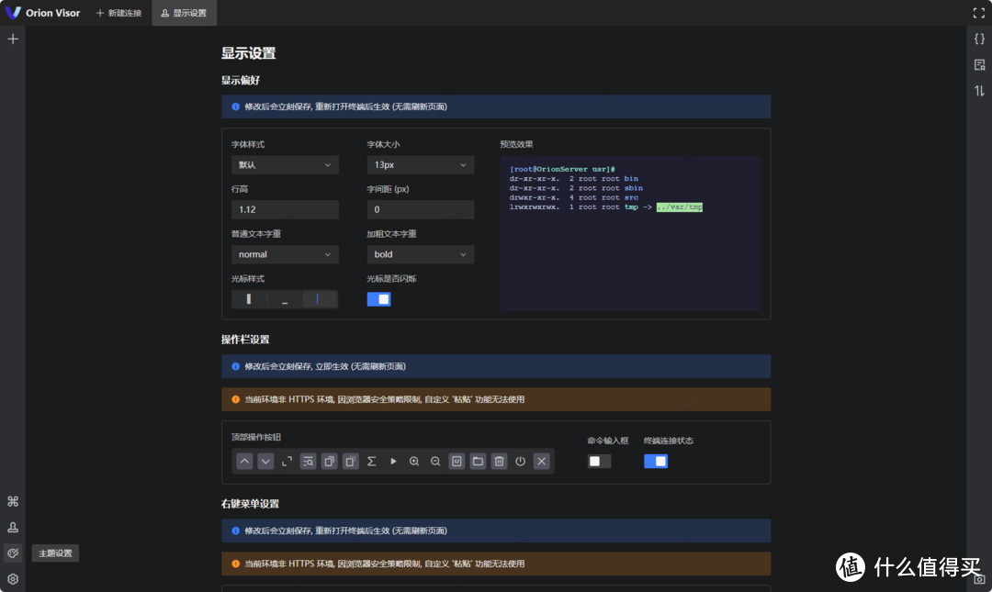The height and width of the screenshot is (592, 992).
Task: Disable the terminal connection status toggle
Action: [x=656, y=461]
